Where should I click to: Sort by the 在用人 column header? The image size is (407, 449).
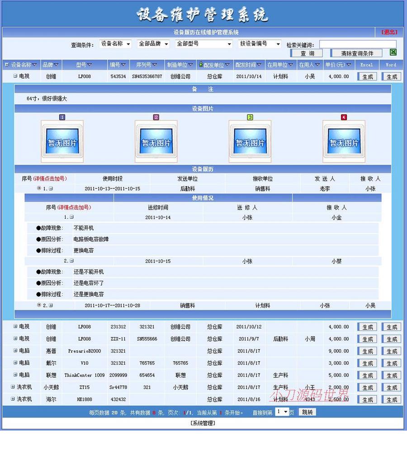310,65
